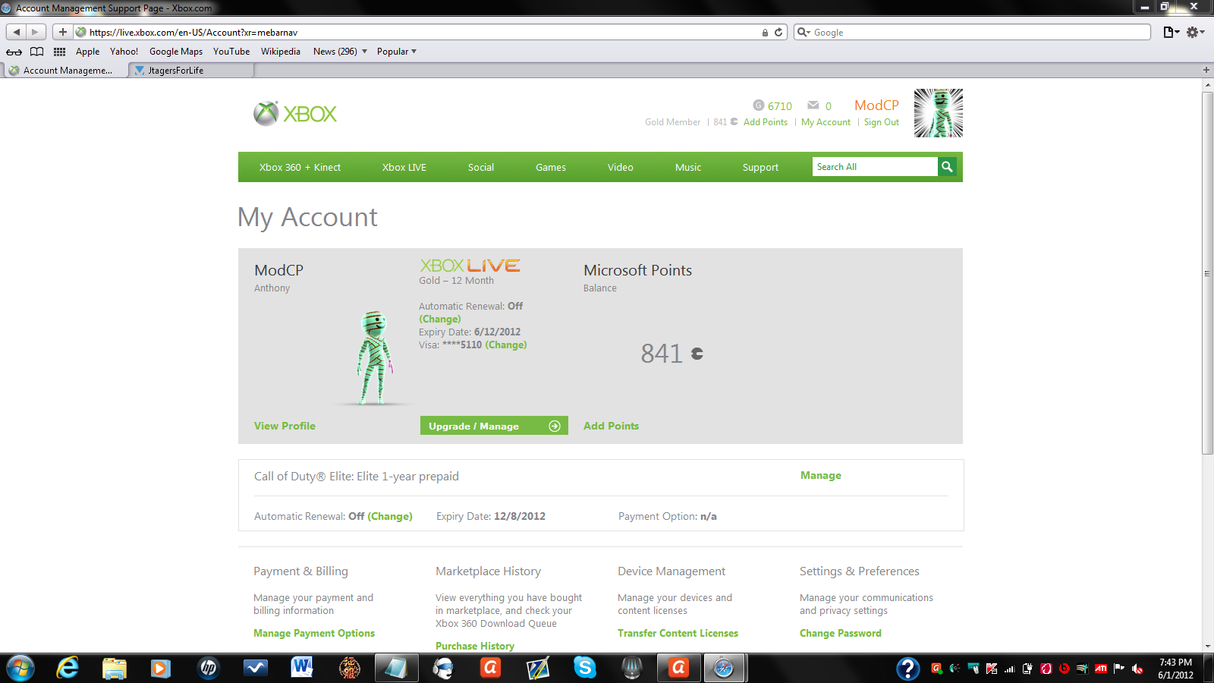Click the green search magnifier button
The width and height of the screenshot is (1214, 683).
(947, 167)
